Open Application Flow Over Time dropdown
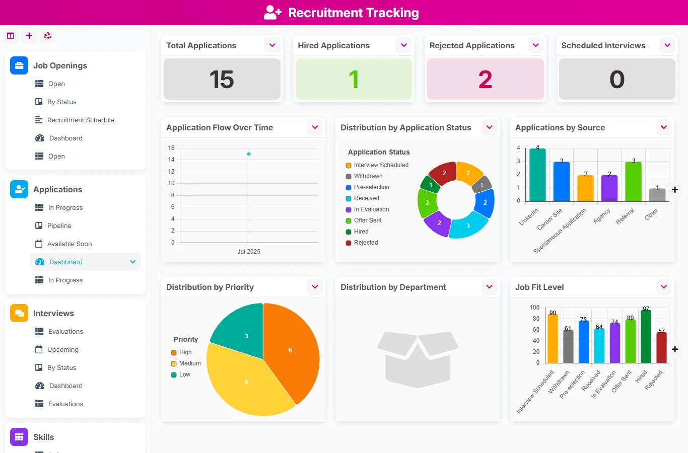The width and height of the screenshot is (688, 453). click(x=315, y=127)
